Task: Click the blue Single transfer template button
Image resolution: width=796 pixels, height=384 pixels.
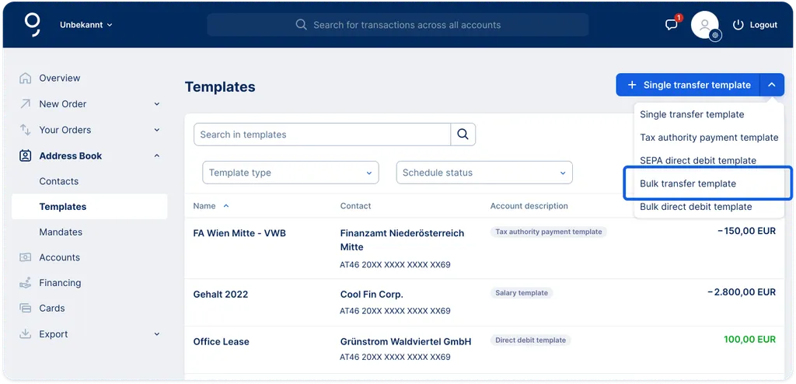Action: coord(688,85)
